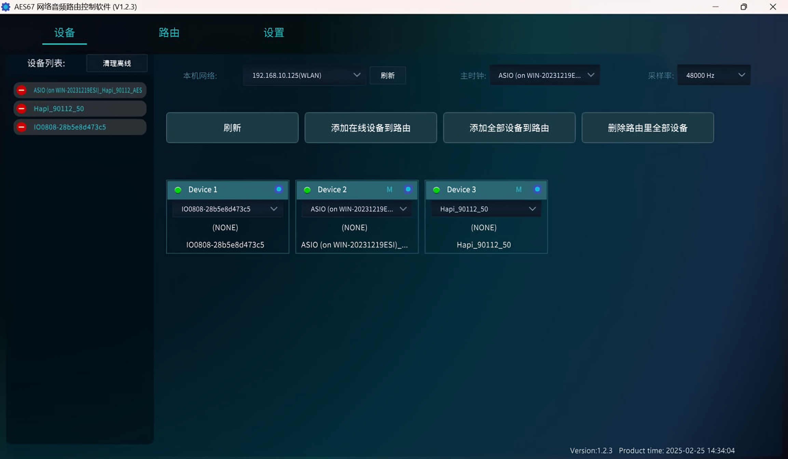This screenshot has height=459, width=788.
Task: Open the master clock ASIO dropdown
Action: coord(544,75)
